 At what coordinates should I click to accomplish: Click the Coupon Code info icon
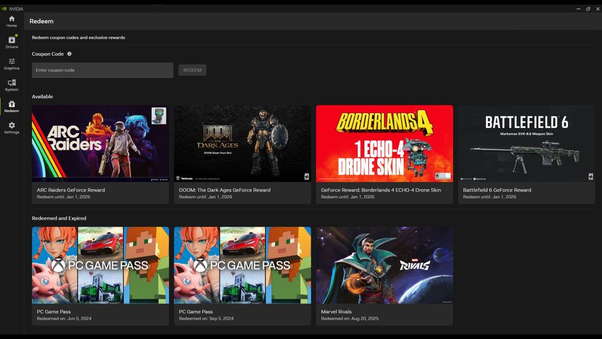pos(69,54)
